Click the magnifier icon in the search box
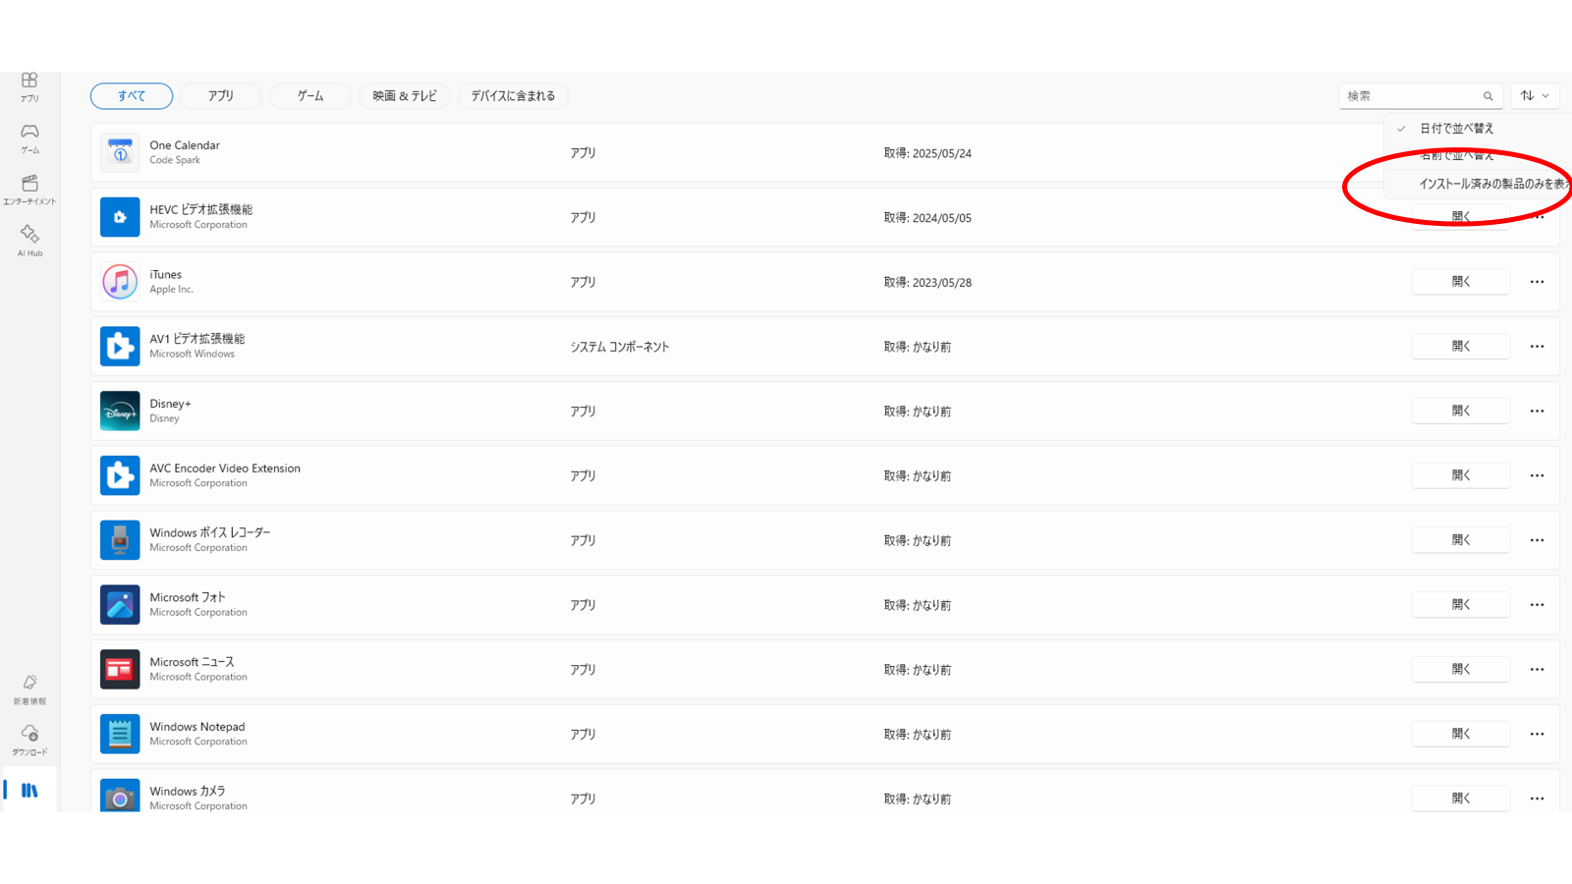This screenshot has width=1572, height=884. point(1488,96)
